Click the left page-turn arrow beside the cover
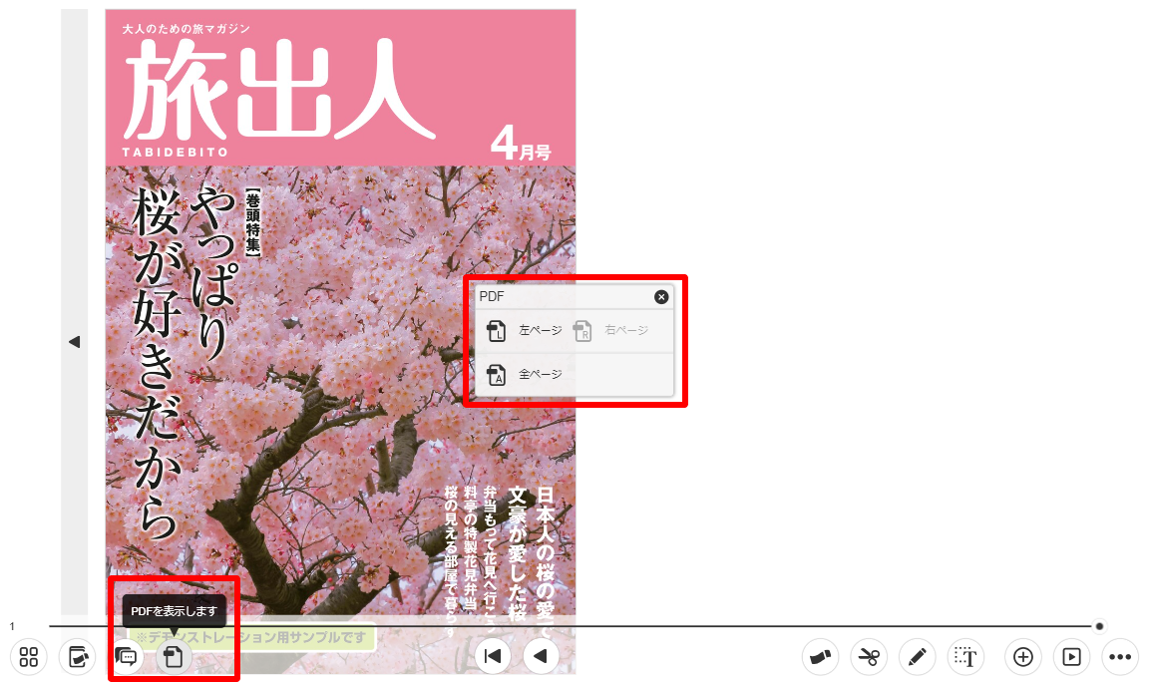Viewport: 1149px width, 682px height. tap(74, 342)
